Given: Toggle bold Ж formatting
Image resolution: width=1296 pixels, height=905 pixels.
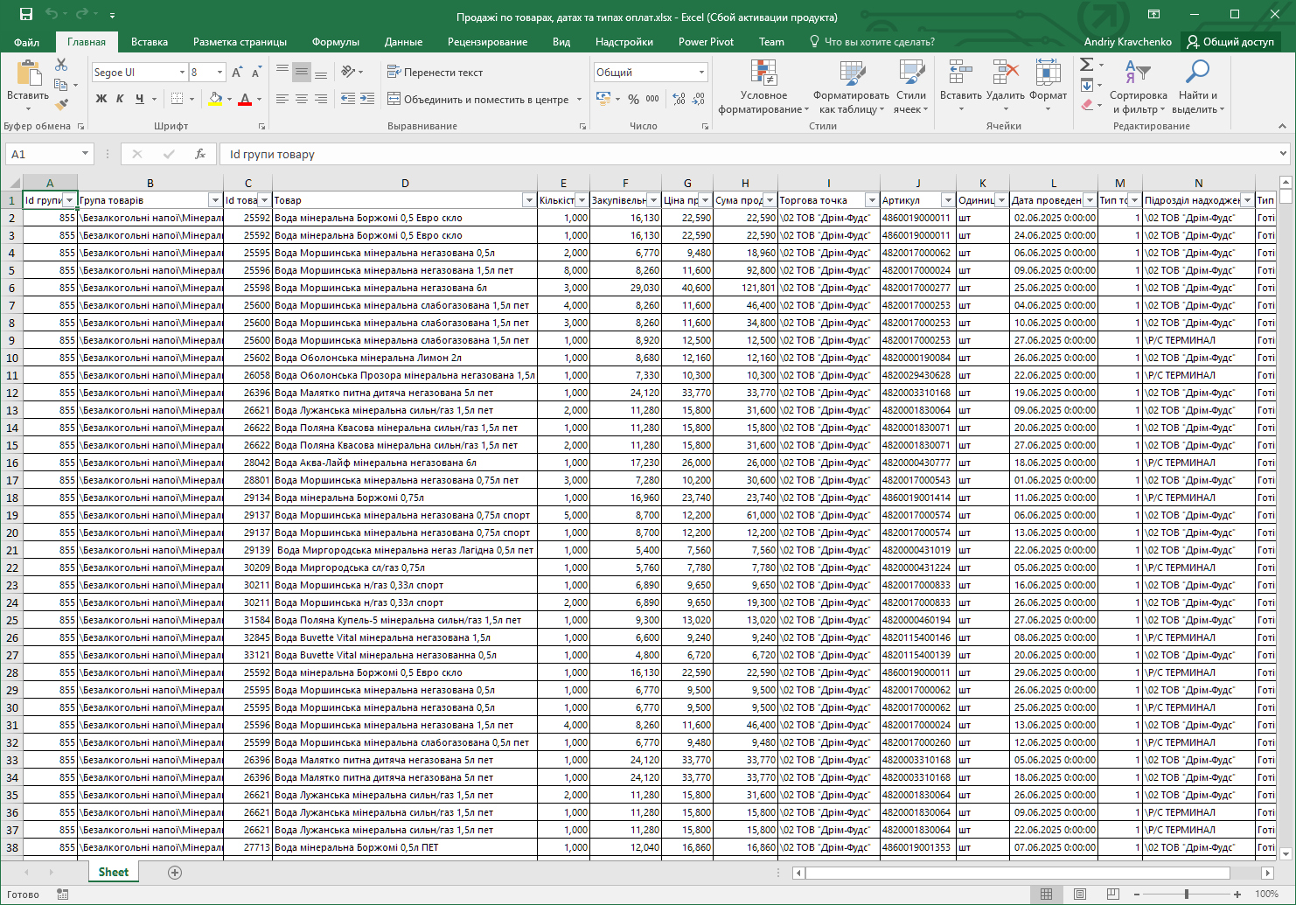Looking at the screenshot, I should pyautogui.click(x=101, y=99).
